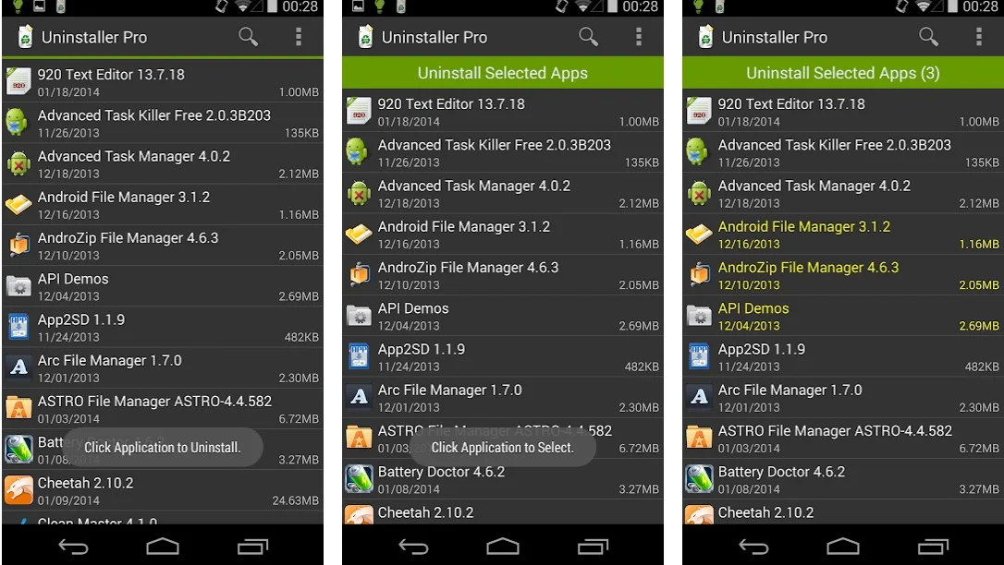1004x565 pixels.
Task: Click App2SD icon in middle screen
Action: coord(359,356)
